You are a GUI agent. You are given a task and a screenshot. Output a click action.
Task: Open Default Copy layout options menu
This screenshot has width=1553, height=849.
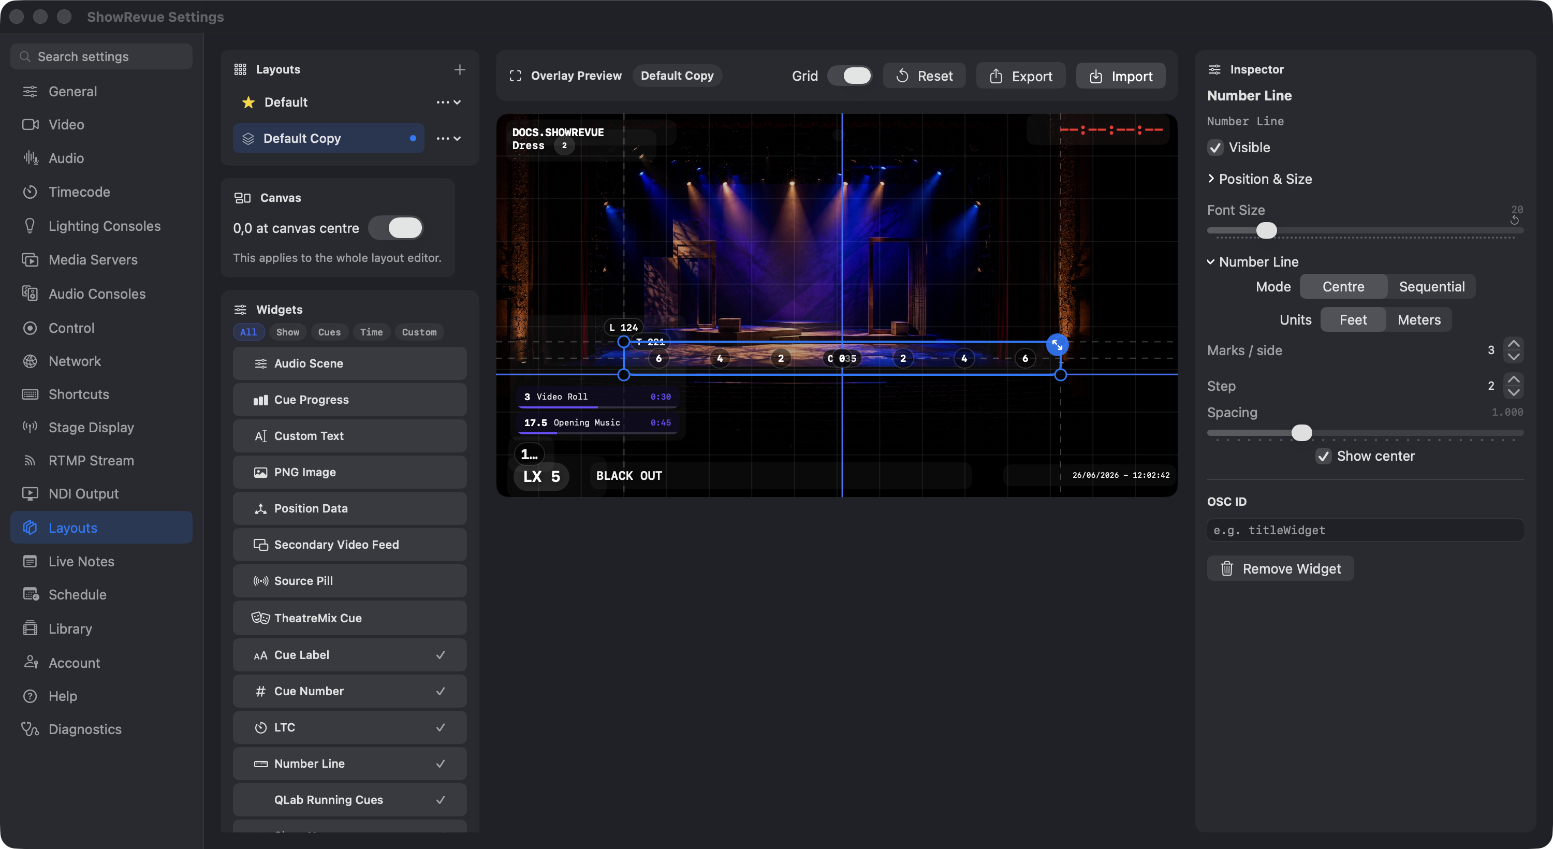[448, 139]
